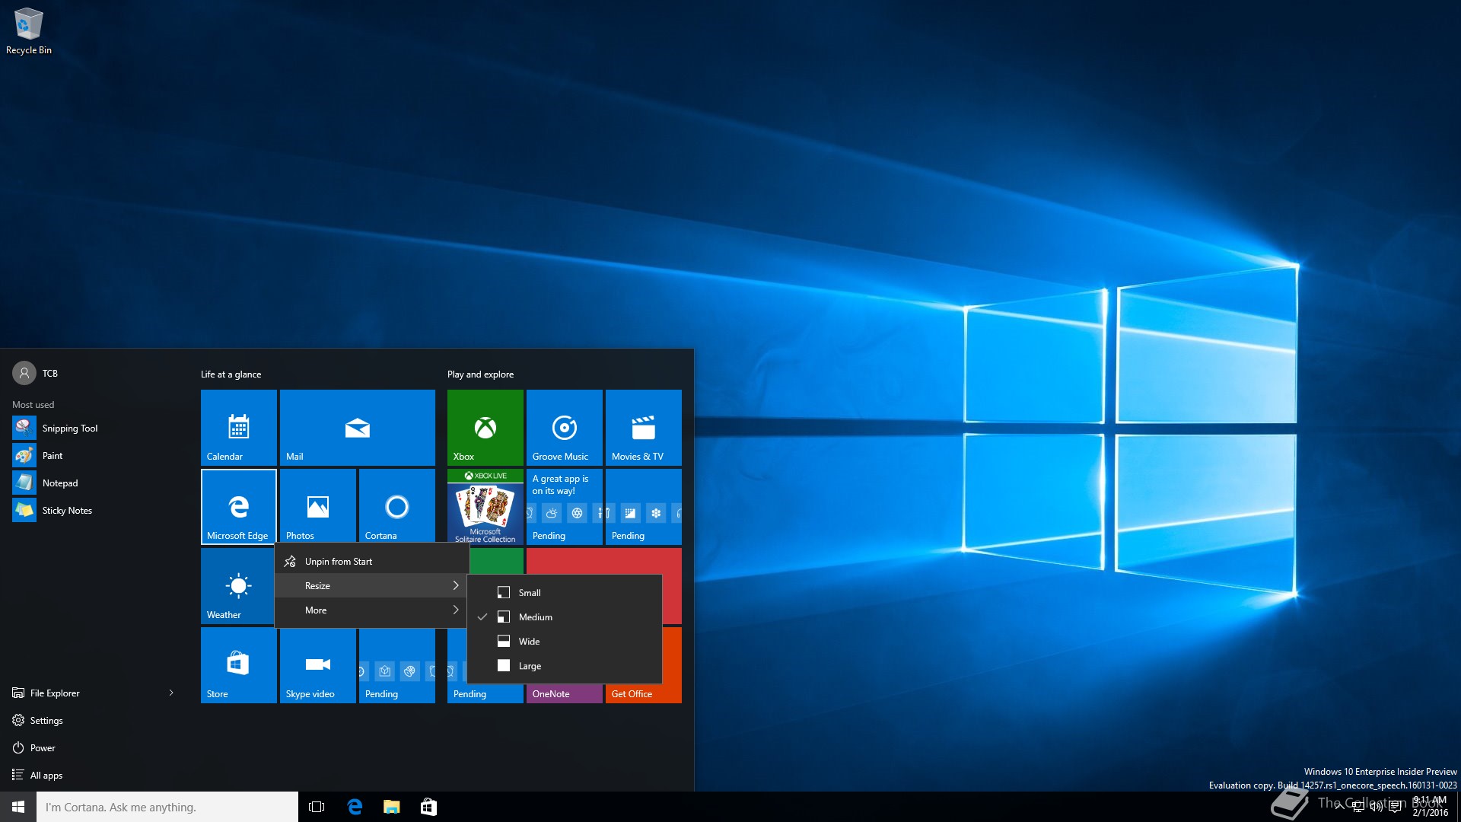Open All apps list
Viewport: 1461px width, 822px height.
coord(46,776)
